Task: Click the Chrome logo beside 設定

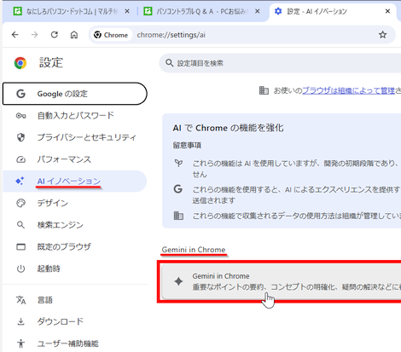Action: coord(20,63)
